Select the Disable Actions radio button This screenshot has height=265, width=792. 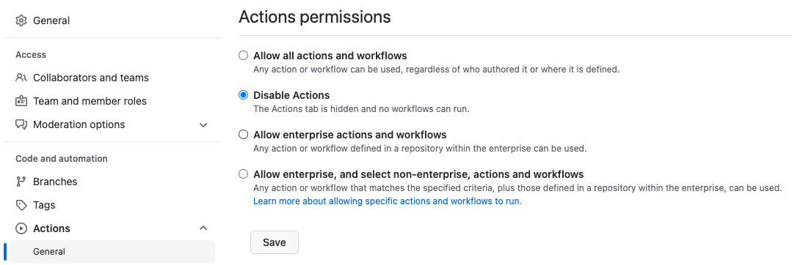pyautogui.click(x=244, y=95)
